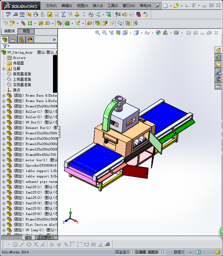Click the circle center snap icon
The image size is (223, 256).
15,244
